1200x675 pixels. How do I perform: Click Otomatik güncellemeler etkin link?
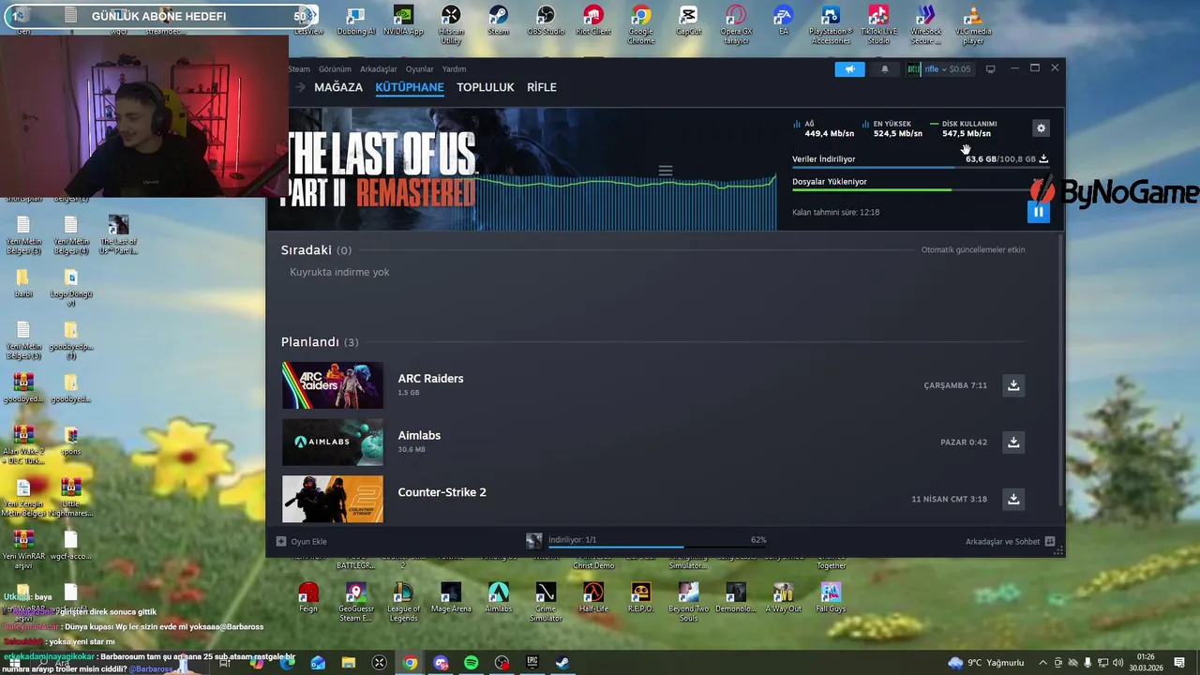point(973,249)
